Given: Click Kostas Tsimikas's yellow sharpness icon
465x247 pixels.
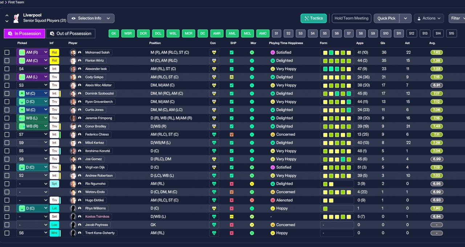Looking at the screenshot, I should [x=232, y=217].
